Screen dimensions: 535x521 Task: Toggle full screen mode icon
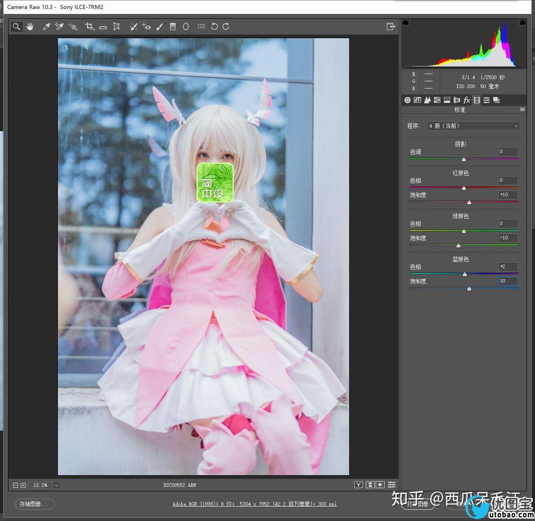tap(390, 26)
